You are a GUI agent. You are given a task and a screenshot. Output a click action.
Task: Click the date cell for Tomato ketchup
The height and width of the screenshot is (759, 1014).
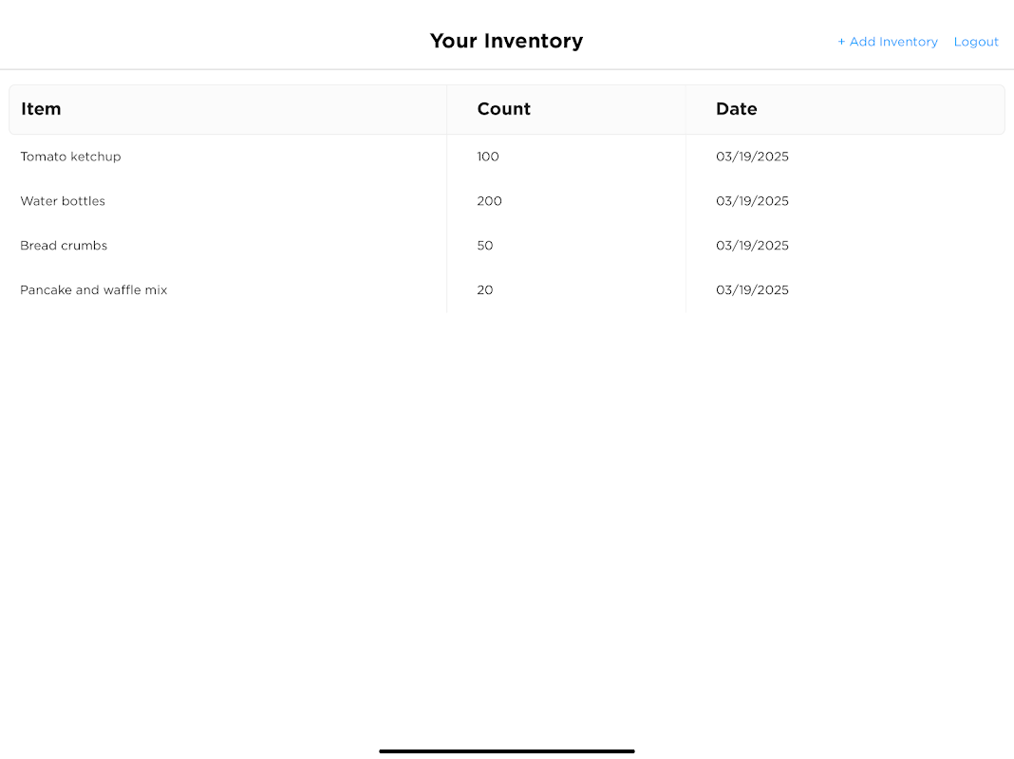point(752,157)
